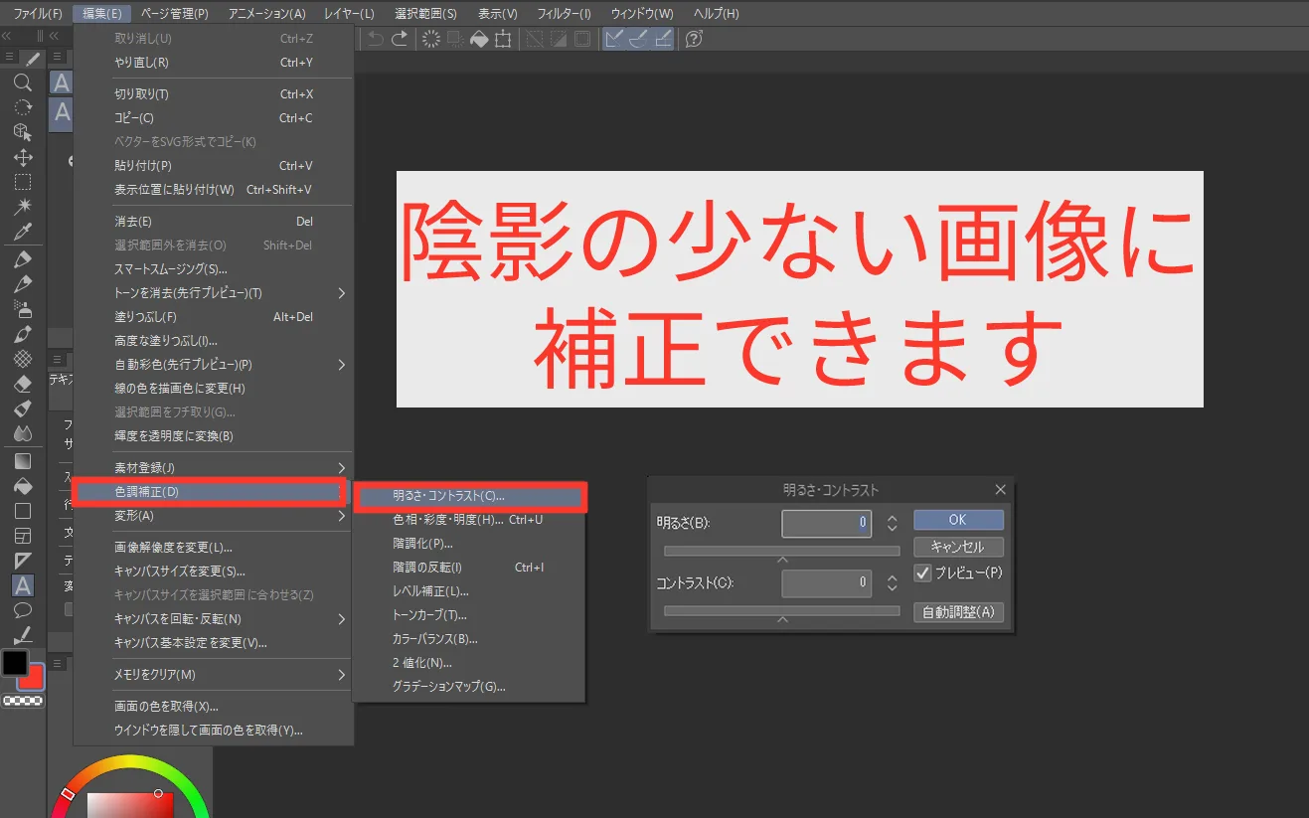1309x818 pixels.
Task: Select the Correct line tool
Action: tap(23, 635)
